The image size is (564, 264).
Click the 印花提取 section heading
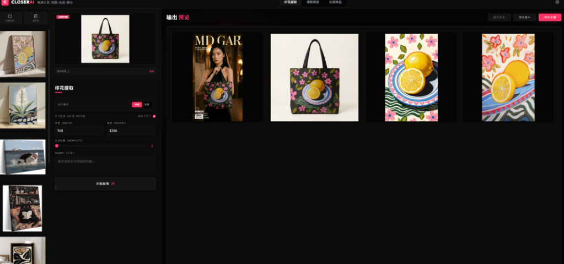[x=64, y=88]
